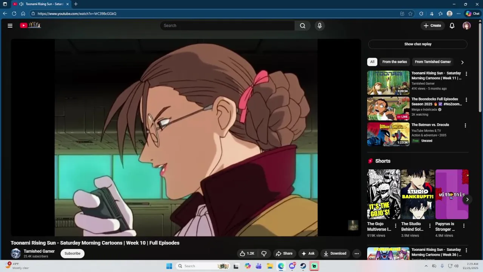Image resolution: width=483 pixels, height=272 pixels.
Task: Open favorites list icon
Action: 440,14
